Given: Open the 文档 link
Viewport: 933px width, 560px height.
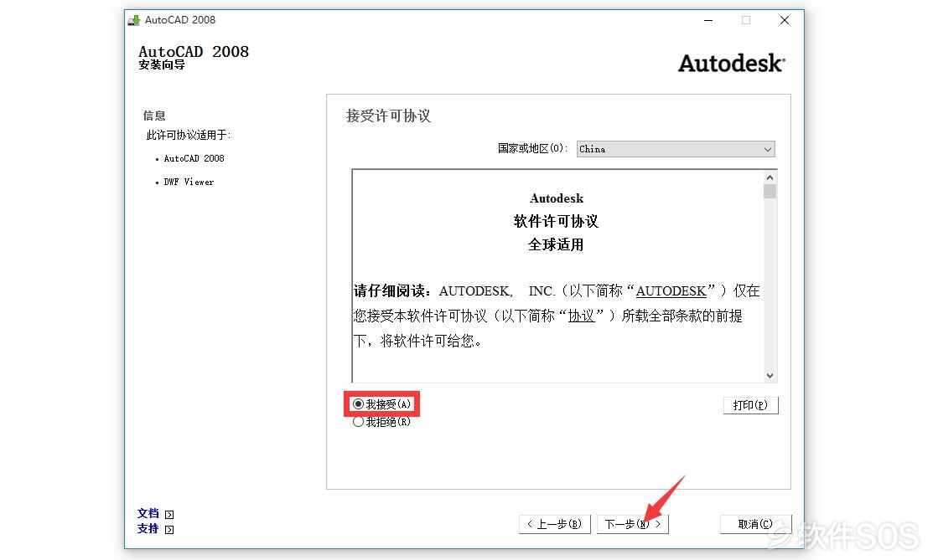Looking at the screenshot, I should point(148,514).
